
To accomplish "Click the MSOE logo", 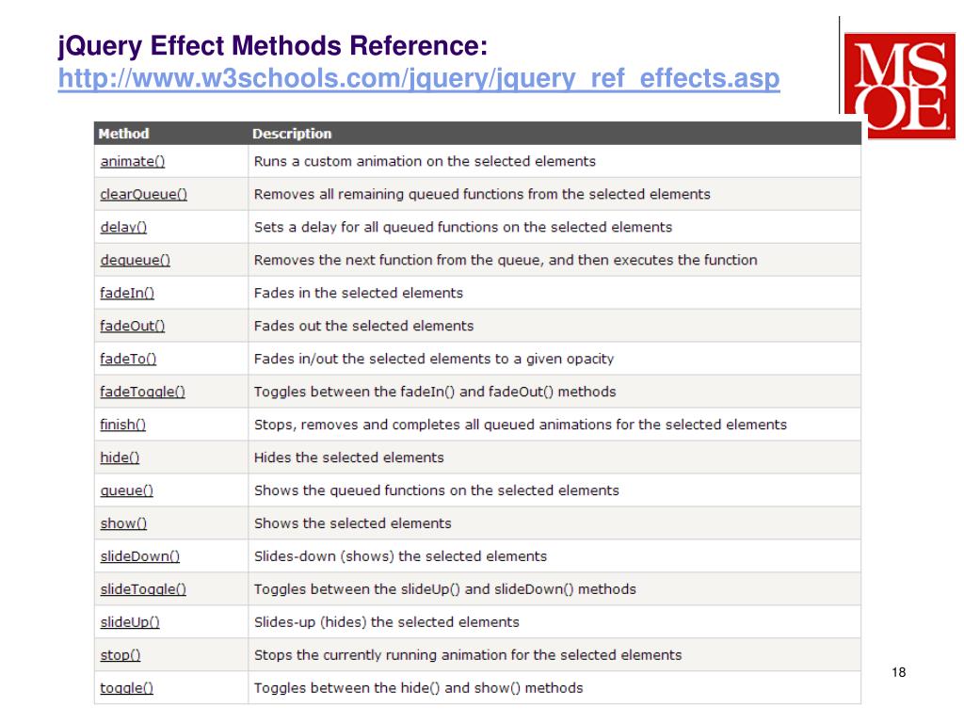I will (x=899, y=86).
